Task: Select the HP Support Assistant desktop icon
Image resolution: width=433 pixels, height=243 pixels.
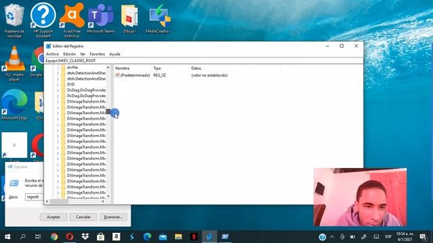Action: (x=43, y=21)
